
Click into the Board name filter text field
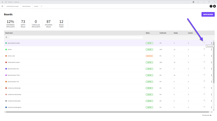(x=76, y=37)
